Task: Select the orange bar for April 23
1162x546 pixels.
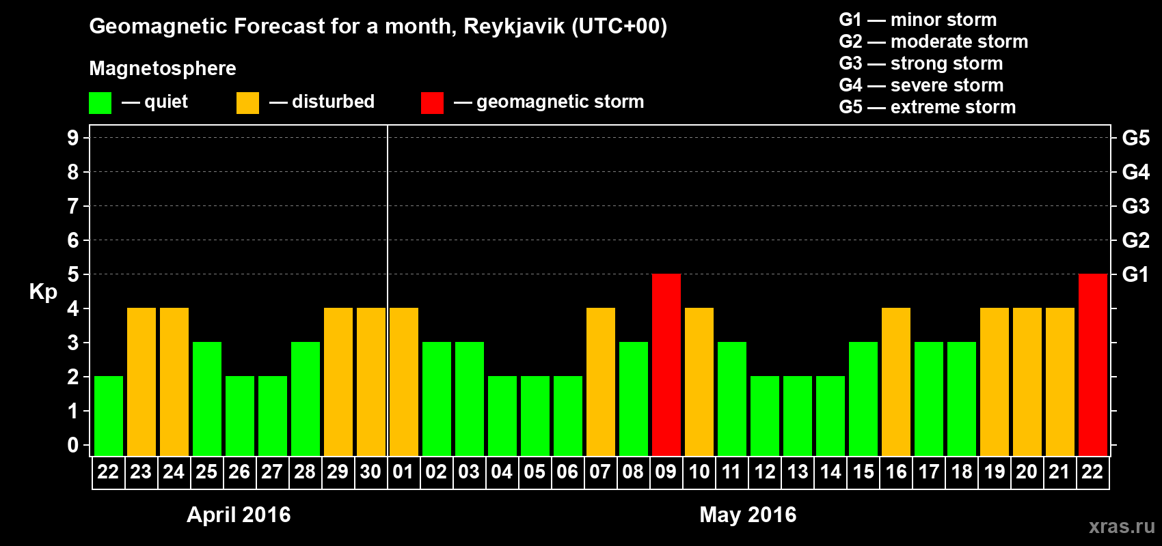Action: pyautogui.click(x=141, y=382)
